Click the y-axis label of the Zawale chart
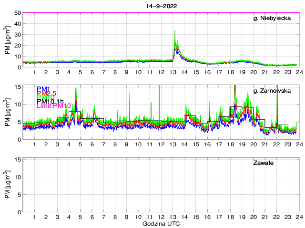This screenshot has width=305, height=228. click(8, 185)
